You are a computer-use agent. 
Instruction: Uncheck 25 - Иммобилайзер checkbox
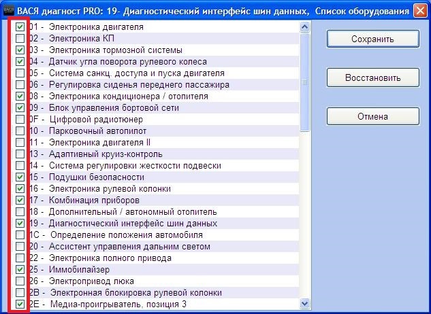pos(20,270)
